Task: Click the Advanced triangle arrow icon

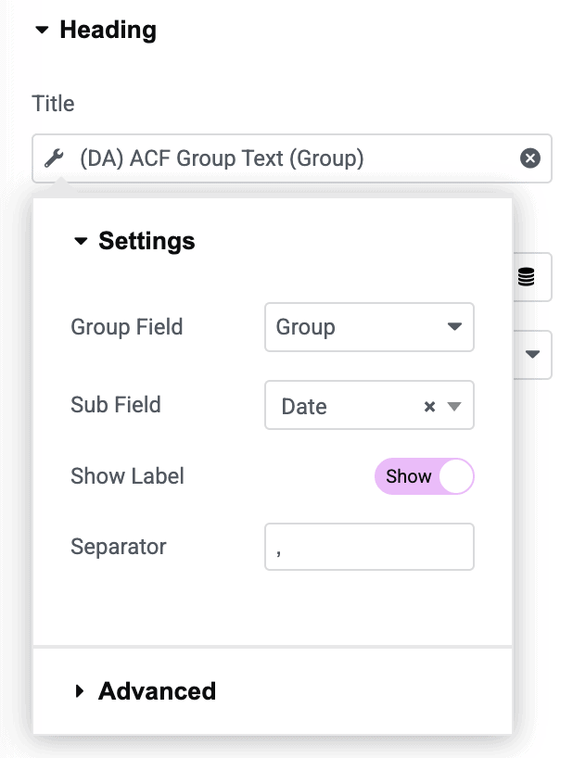Action: click(x=80, y=691)
